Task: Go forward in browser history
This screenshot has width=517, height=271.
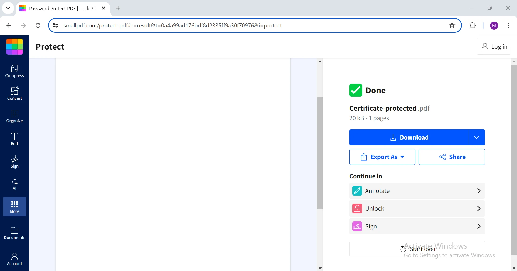Action: coord(23,26)
